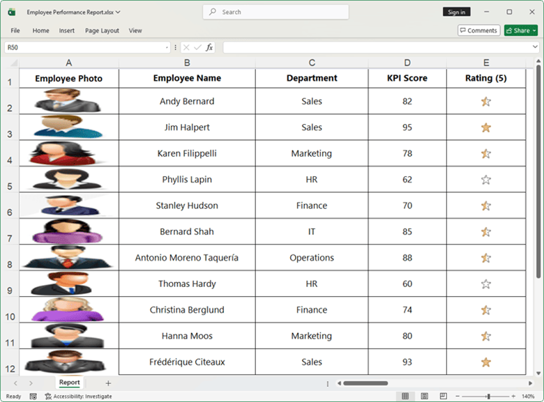
Task: Click the formula bar enter checkmark icon
Action: click(197, 47)
